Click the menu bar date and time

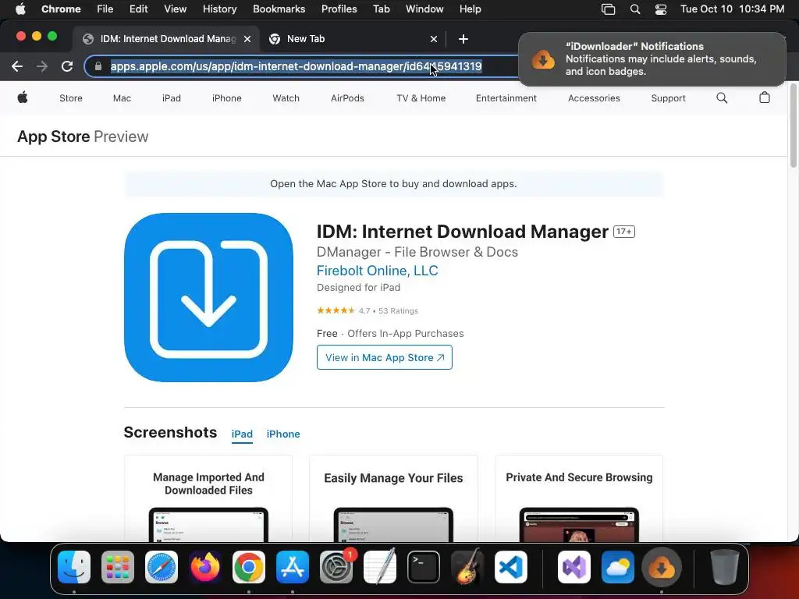point(732,9)
